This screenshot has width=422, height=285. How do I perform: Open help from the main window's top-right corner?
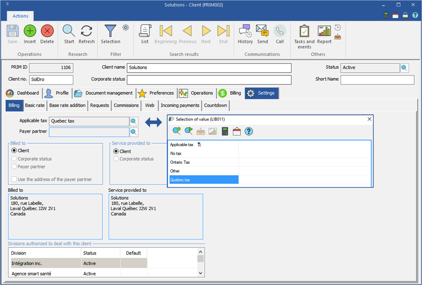(415, 15)
